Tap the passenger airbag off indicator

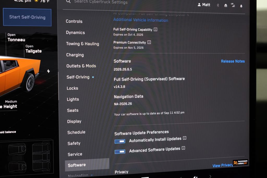(x=240, y=162)
